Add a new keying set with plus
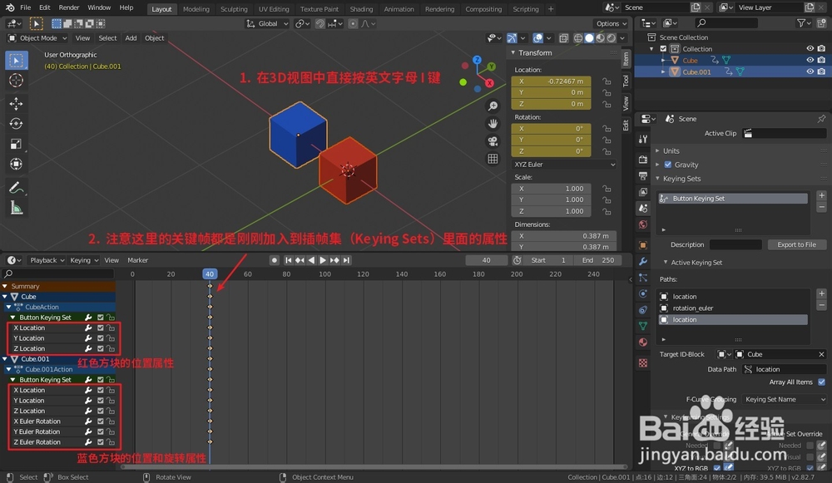 coord(821,195)
